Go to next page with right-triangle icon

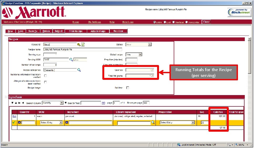19,103
